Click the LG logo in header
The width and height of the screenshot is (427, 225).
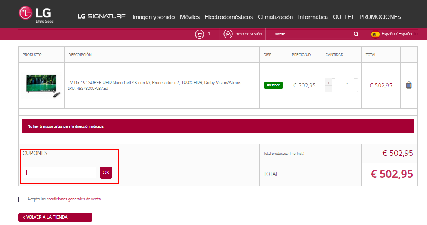[36, 15]
